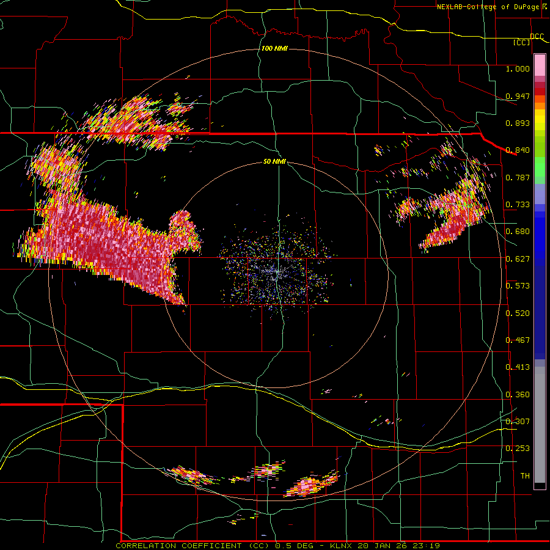Pick the bright green segment of the color bar
The height and width of the screenshot is (550, 550).
pyautogui.click(x=540, y=167)
